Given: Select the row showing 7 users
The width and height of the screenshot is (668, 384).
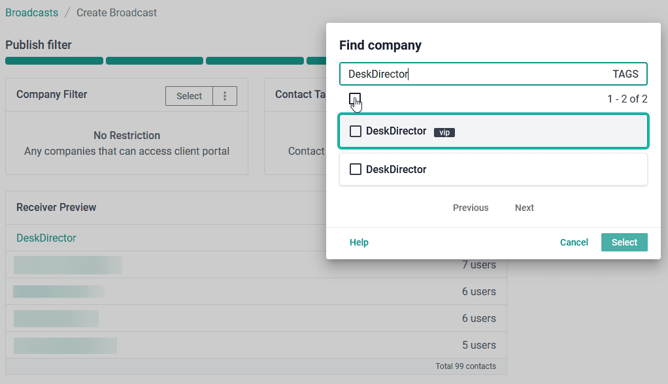Looking at the screenshot, I should pos(256,264).
